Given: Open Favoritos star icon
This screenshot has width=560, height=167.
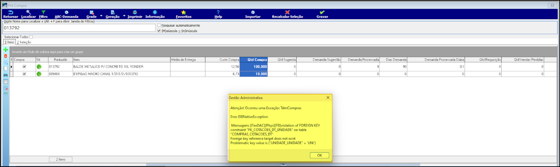Looking at the screenshot, I should (x=184, y=12).
